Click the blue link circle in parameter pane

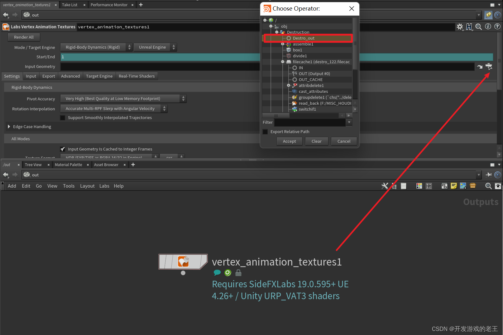[x=498, y=15]
